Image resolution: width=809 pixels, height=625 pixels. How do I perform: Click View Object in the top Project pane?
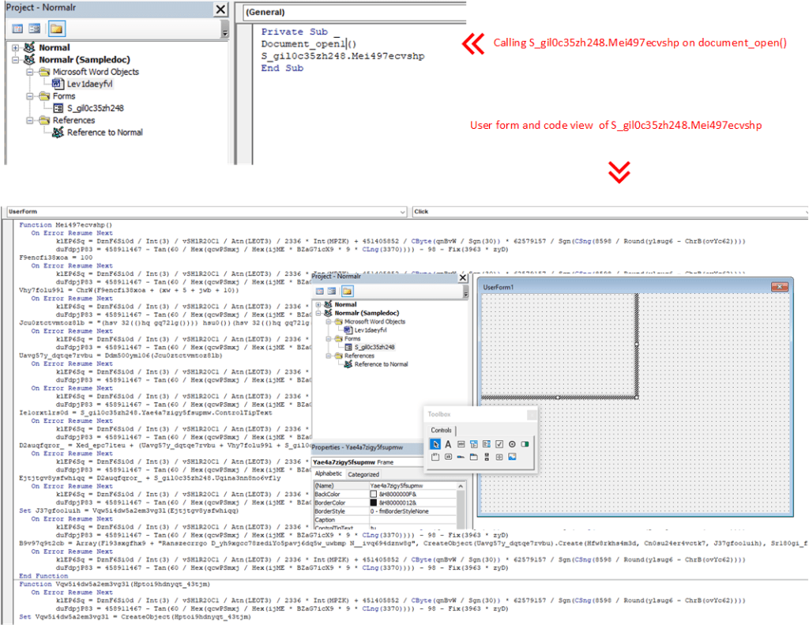(34, 28)
